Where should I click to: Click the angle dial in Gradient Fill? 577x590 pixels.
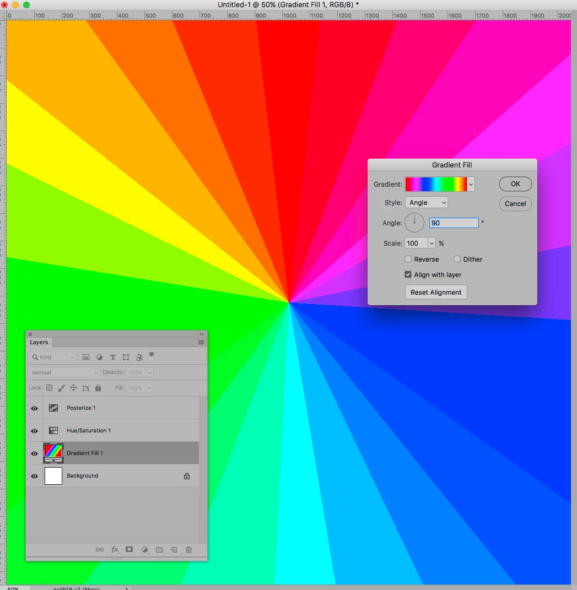414,223
